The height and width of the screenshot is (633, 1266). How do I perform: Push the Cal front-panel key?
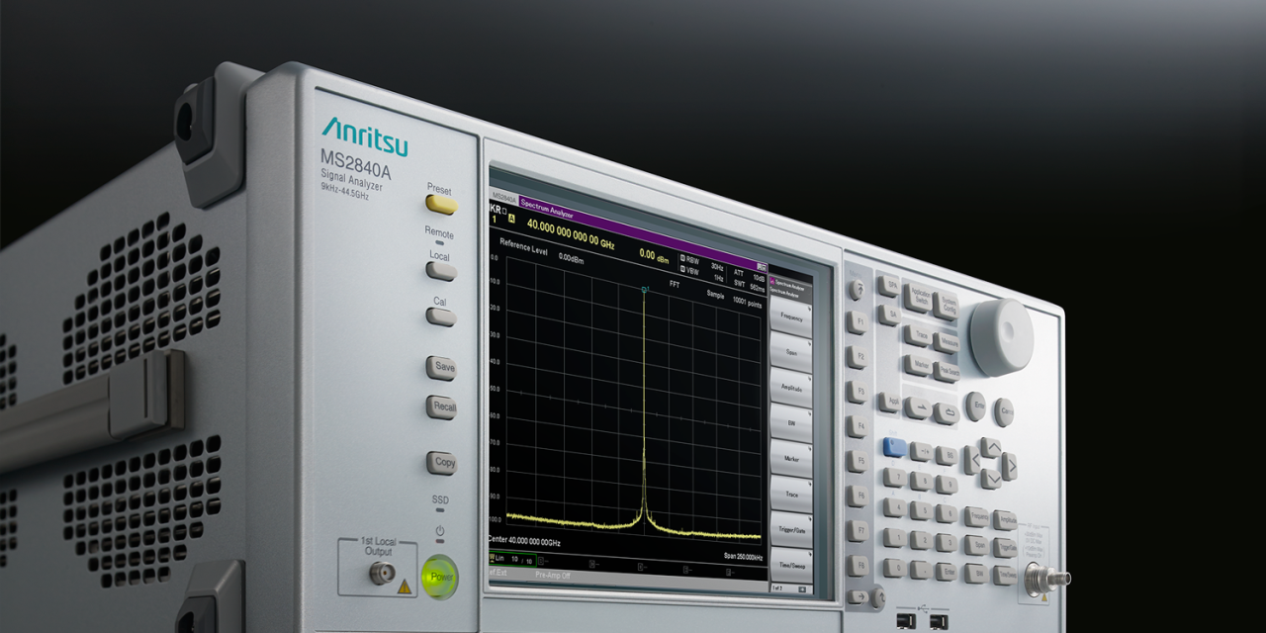click(x=441, y=316)
